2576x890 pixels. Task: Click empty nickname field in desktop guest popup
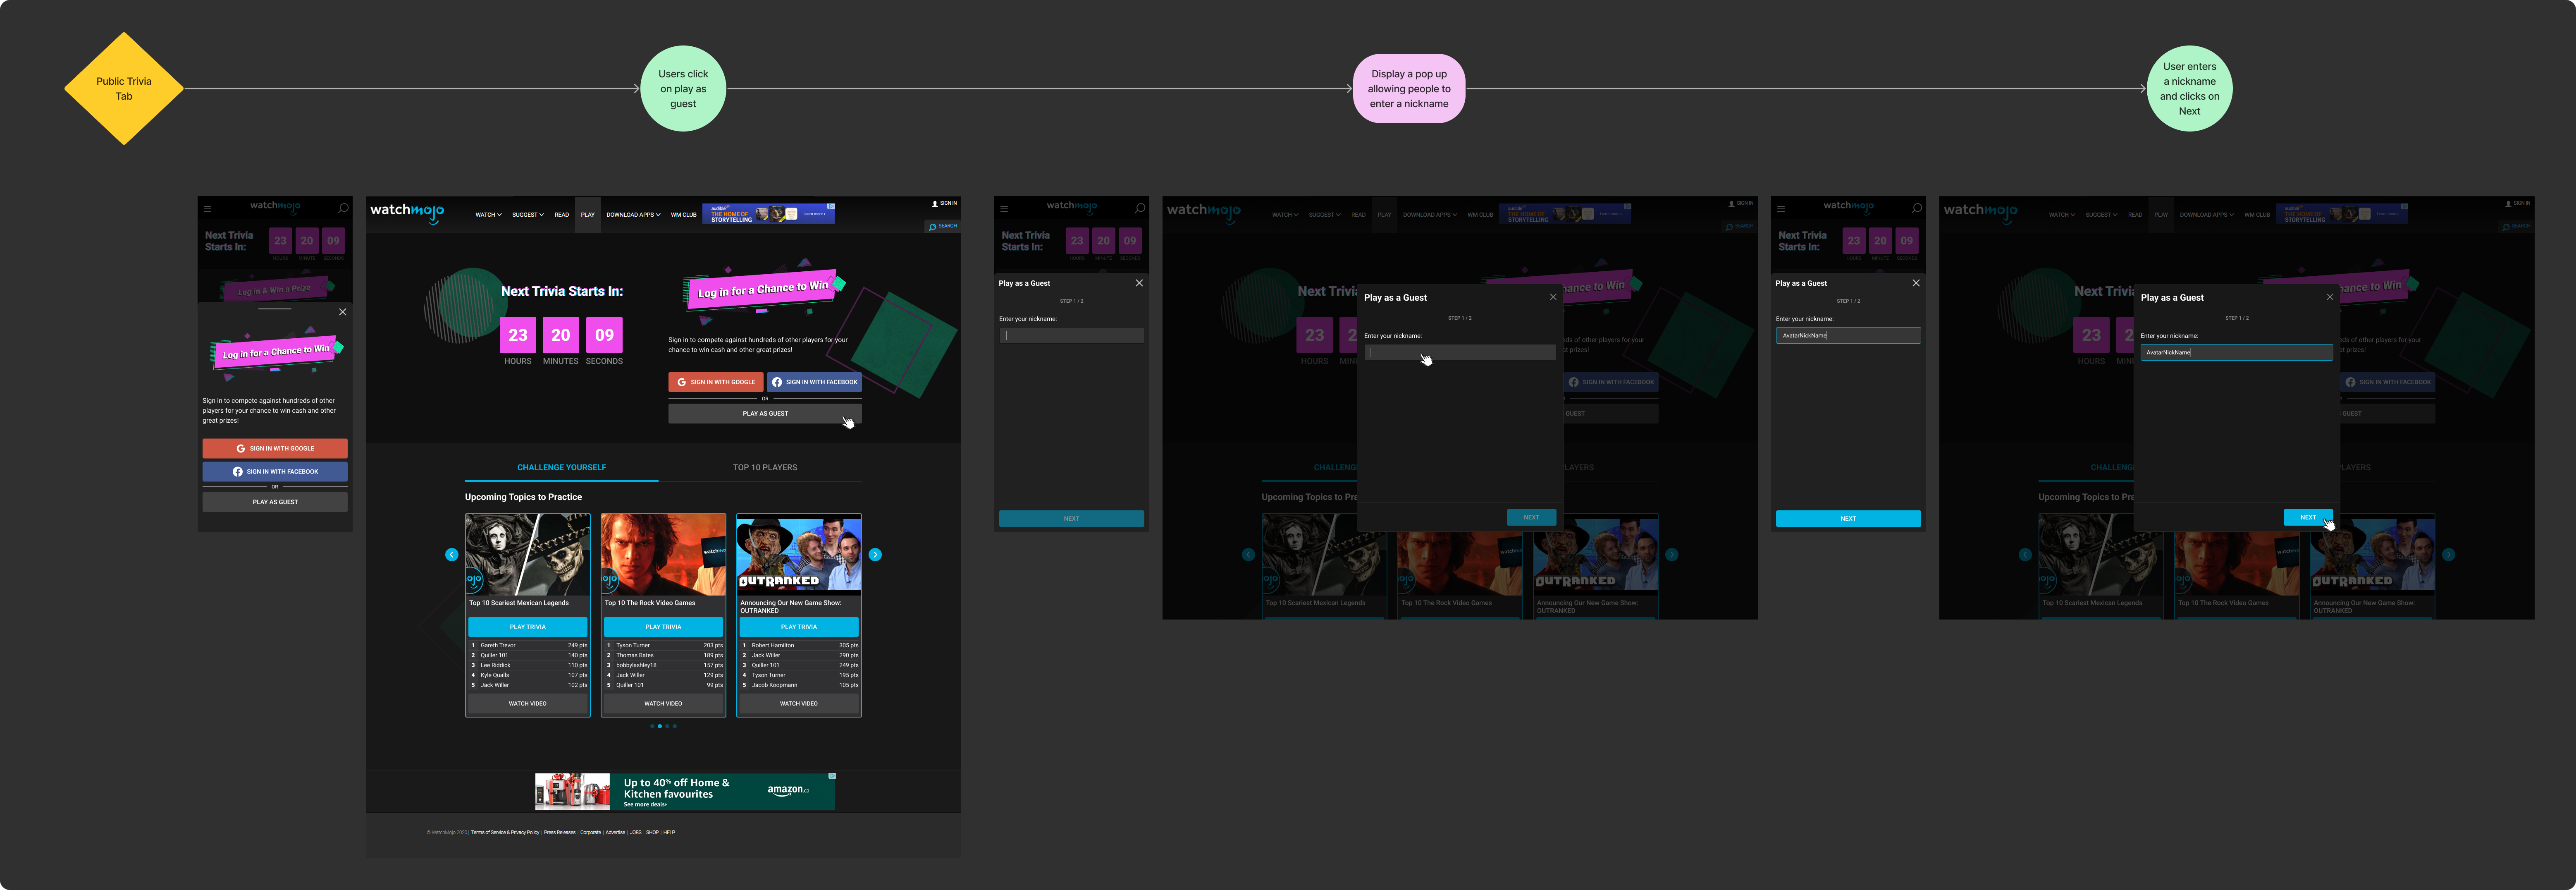(x=1460, y=352)
